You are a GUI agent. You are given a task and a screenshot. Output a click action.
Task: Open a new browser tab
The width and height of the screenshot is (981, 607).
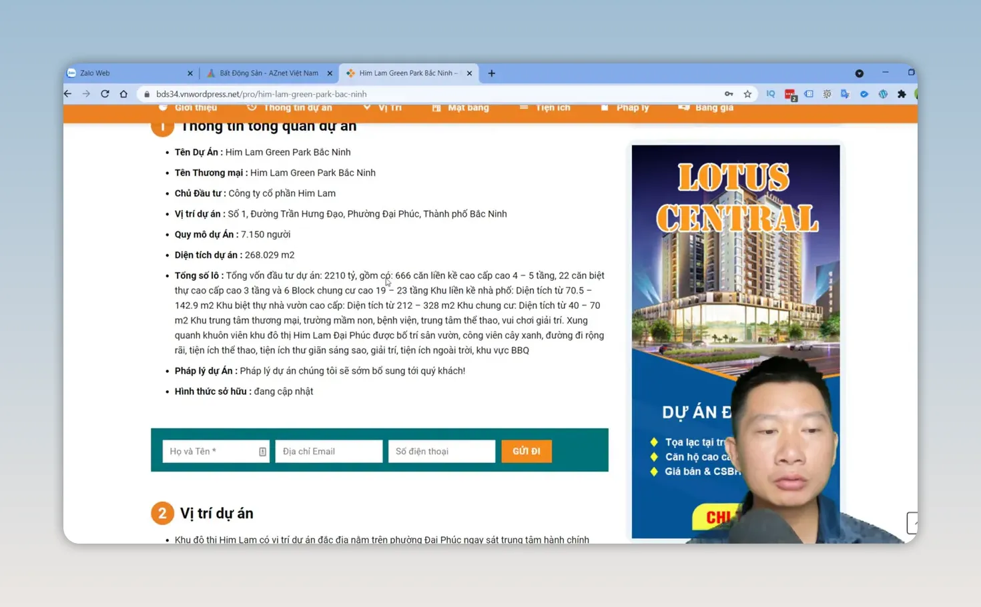[x=492, y=73]
